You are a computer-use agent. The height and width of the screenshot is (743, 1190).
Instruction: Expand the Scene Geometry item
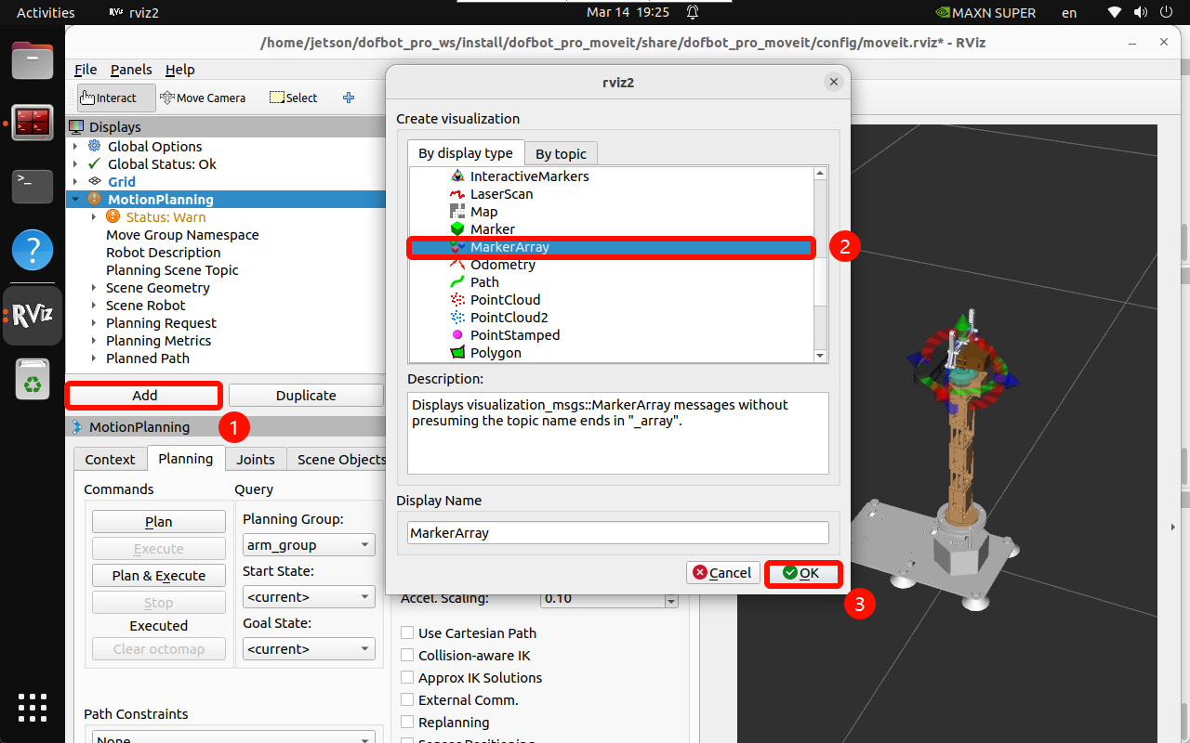[94, 287]
